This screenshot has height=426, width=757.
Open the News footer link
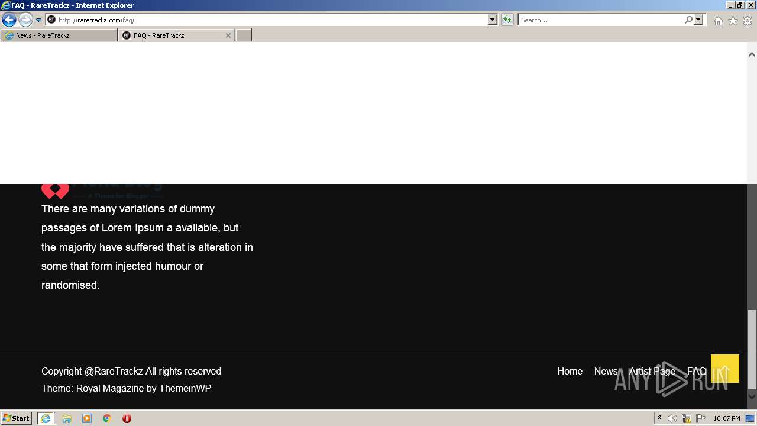[606, 371]
